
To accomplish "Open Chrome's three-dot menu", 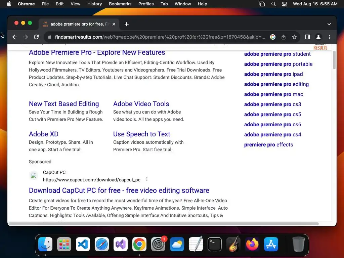I will click(329, 37).
